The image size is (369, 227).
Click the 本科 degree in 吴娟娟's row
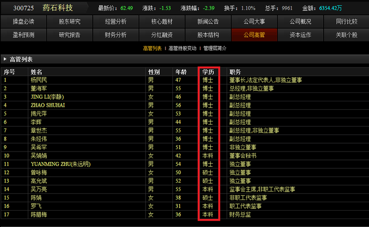click(x=208, y=156)
